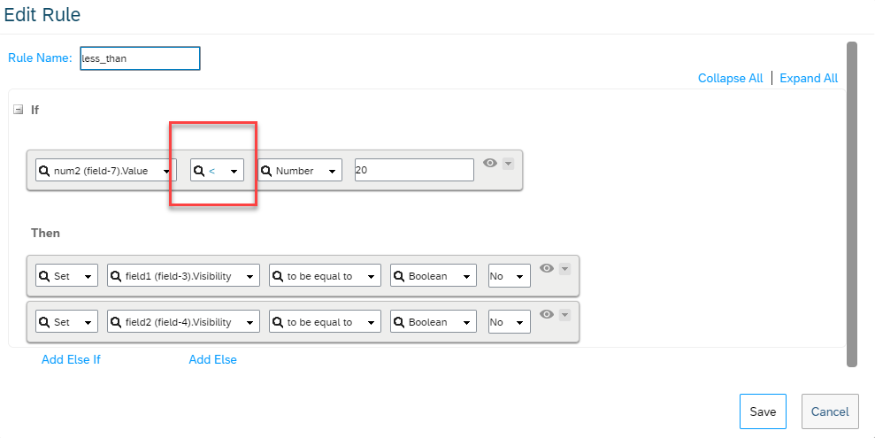Open 'to be equal to' dropdown in field1 row
The height and width of the screenshot is (438, 875).
pyautogui.click(x=325, y=276)
